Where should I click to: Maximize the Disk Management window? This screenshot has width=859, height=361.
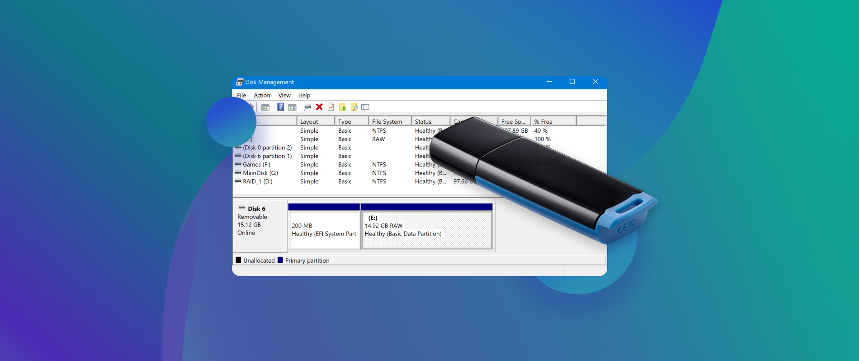(x=572, y=82)
